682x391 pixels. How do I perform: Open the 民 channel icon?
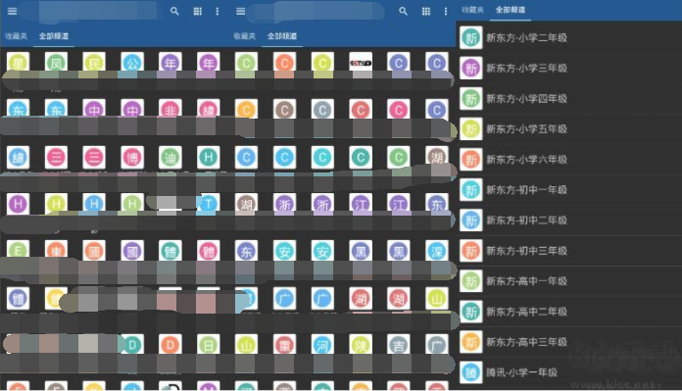[x=94, y=63]
